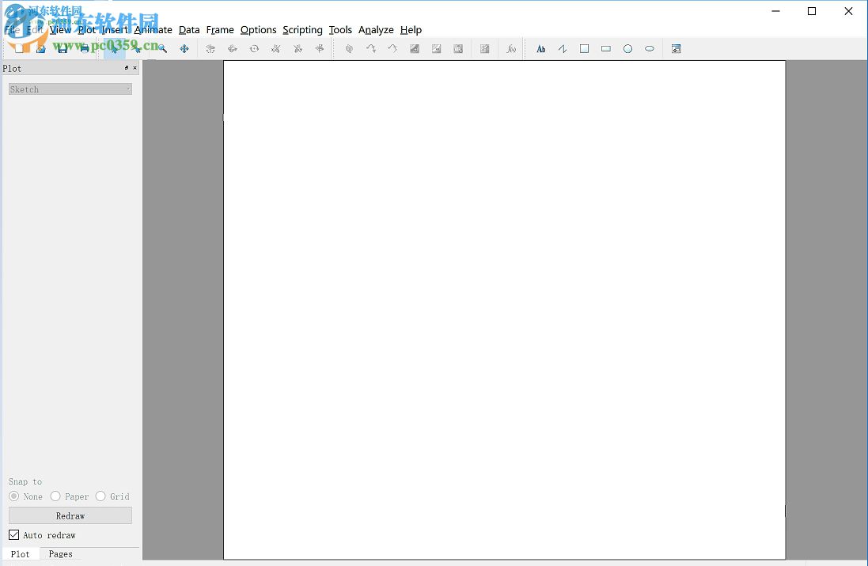This screenshot has width=868, height=566.
Task: Open the Scripting menu
Action: pyautogui.click(x=302, y=30)
